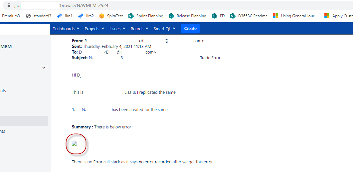This screenshot has height=172, width=353.
Task: Click the 'Lisa & I replicated the same' text
Action: (150, 92)
